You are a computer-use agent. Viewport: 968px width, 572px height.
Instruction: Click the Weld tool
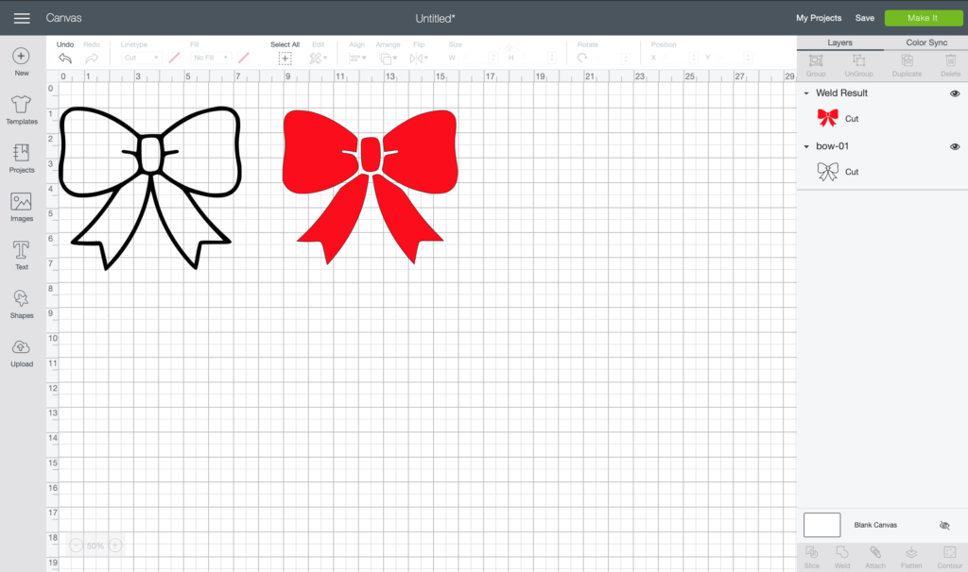coord(842,557)
